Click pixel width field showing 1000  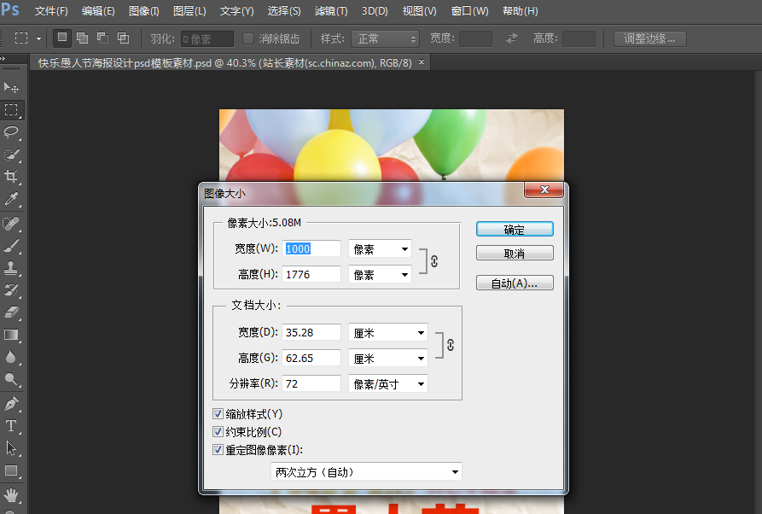click(311, 248)
